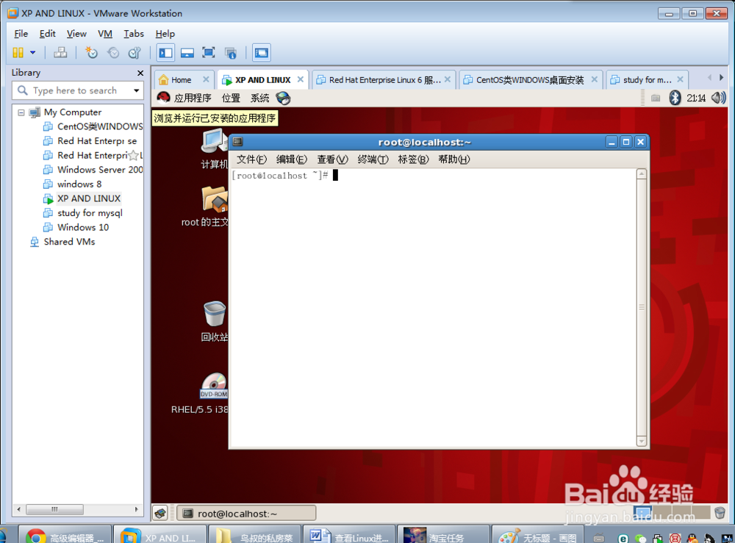The height and width of the screenshot is (543, 735).
Task: Click the library search field
Action: pos(75,90)
